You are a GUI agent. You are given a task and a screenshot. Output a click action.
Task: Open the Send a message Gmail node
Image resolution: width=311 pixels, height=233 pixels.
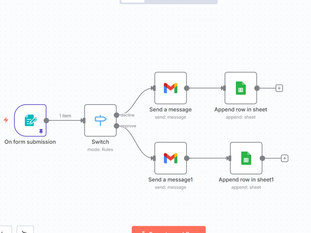170,88
